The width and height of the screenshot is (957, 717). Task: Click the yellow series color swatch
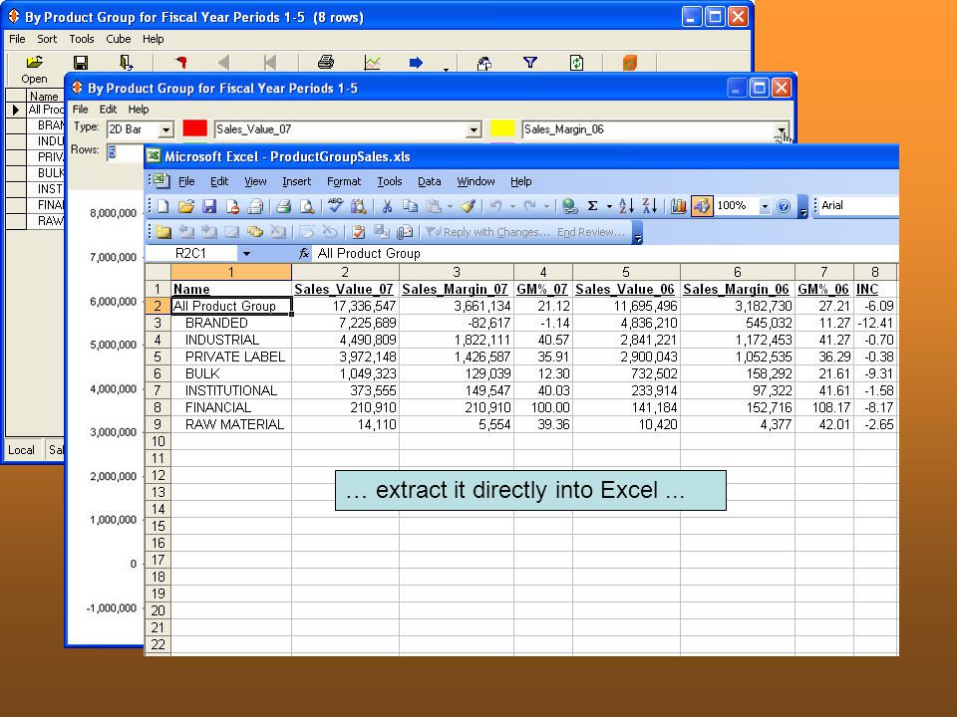[x=502, y=128]
